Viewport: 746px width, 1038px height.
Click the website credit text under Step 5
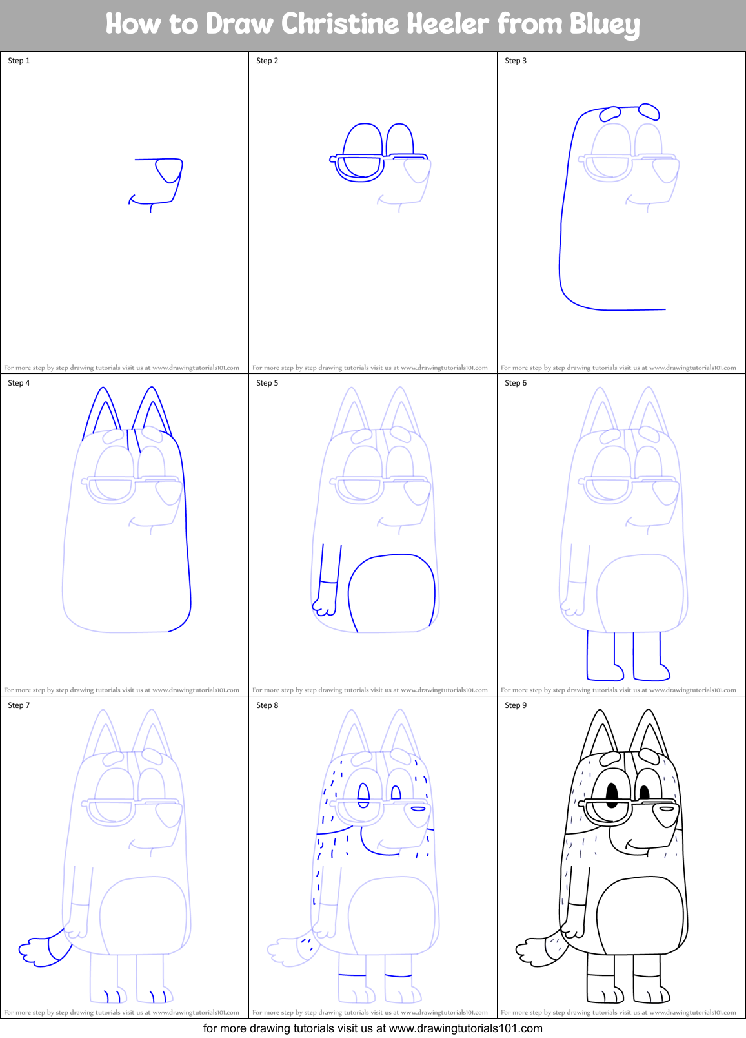[370, 690]
